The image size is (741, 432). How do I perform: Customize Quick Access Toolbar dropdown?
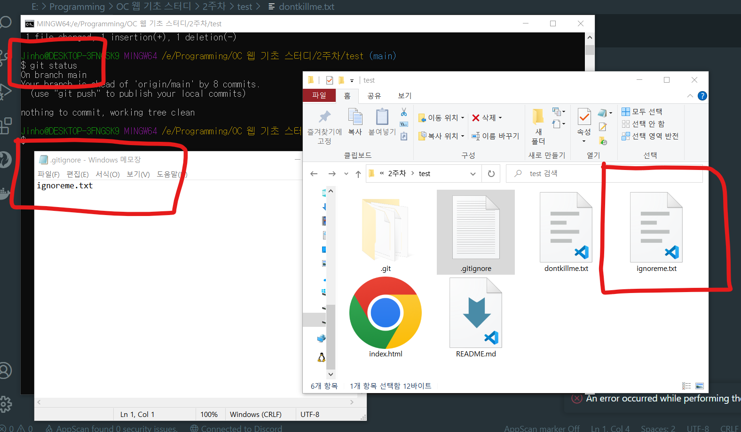[352, 81]
